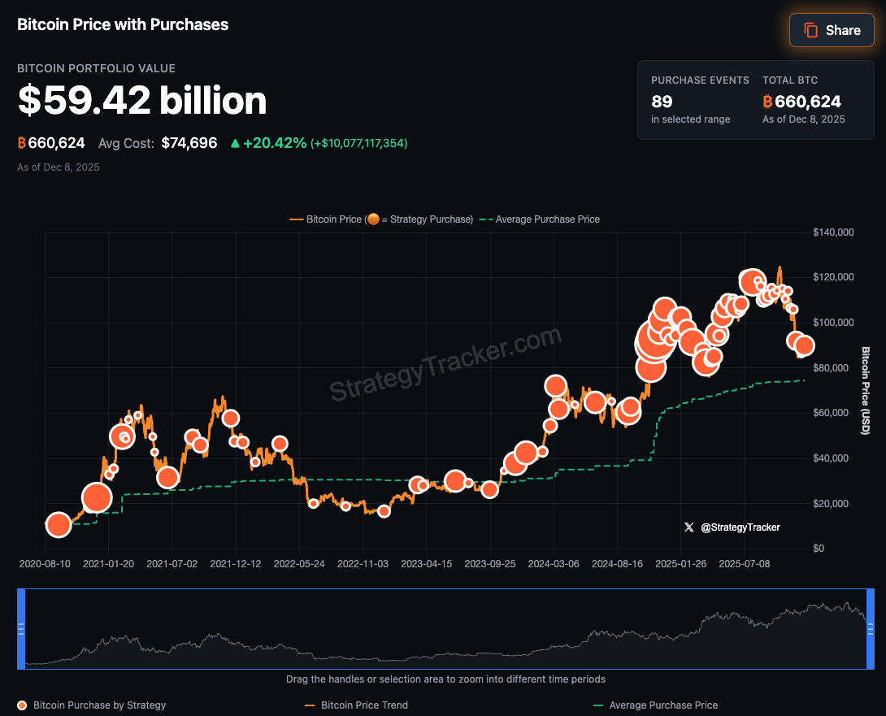Click the Bitcoin symbol beside 660,624 holdings

(x=20, y=142)
